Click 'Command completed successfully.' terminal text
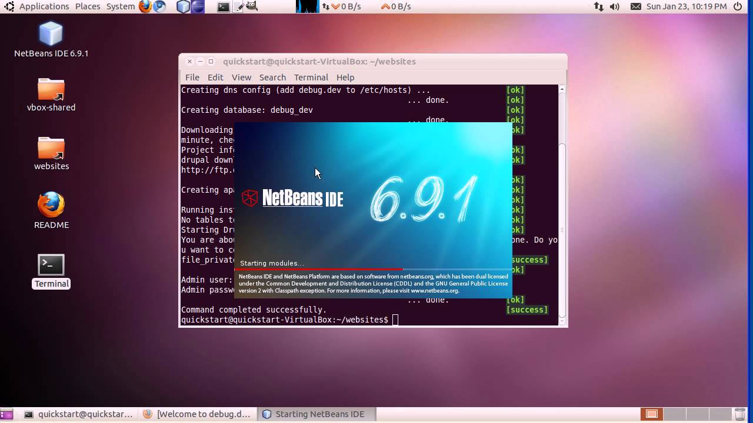 click(x=254, y=310)
